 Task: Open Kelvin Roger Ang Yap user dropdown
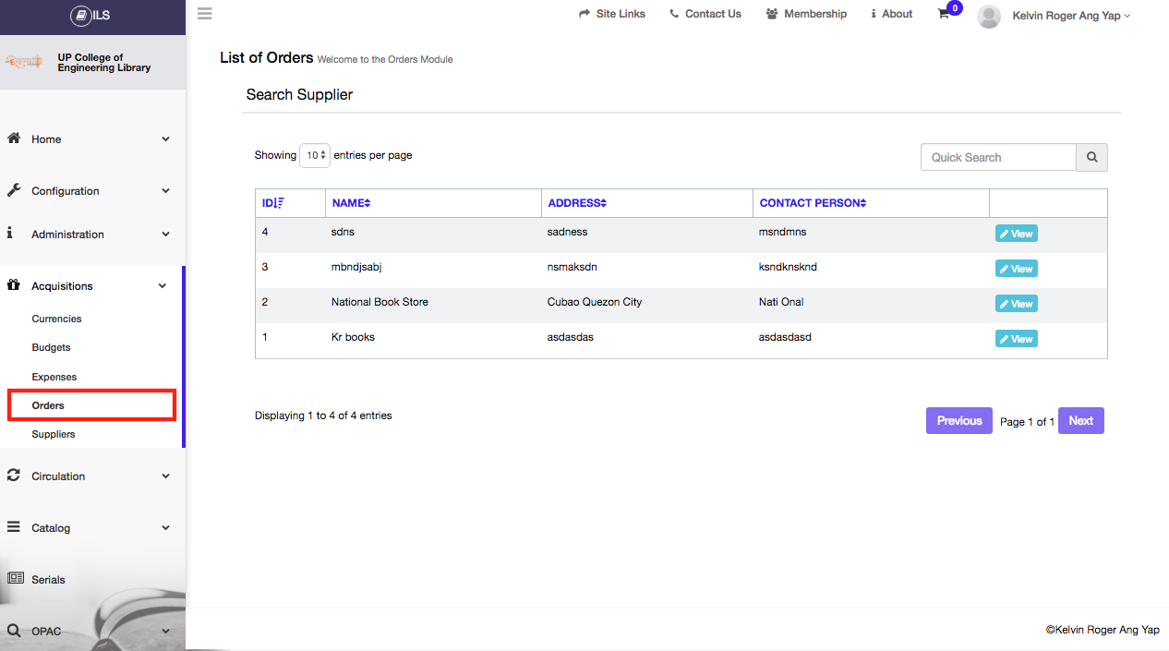[1070, 16]
